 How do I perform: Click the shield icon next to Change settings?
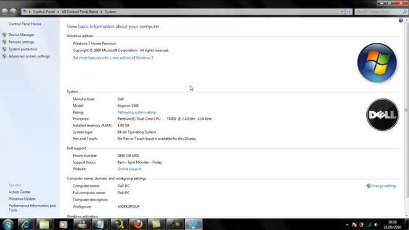point(368,186)
